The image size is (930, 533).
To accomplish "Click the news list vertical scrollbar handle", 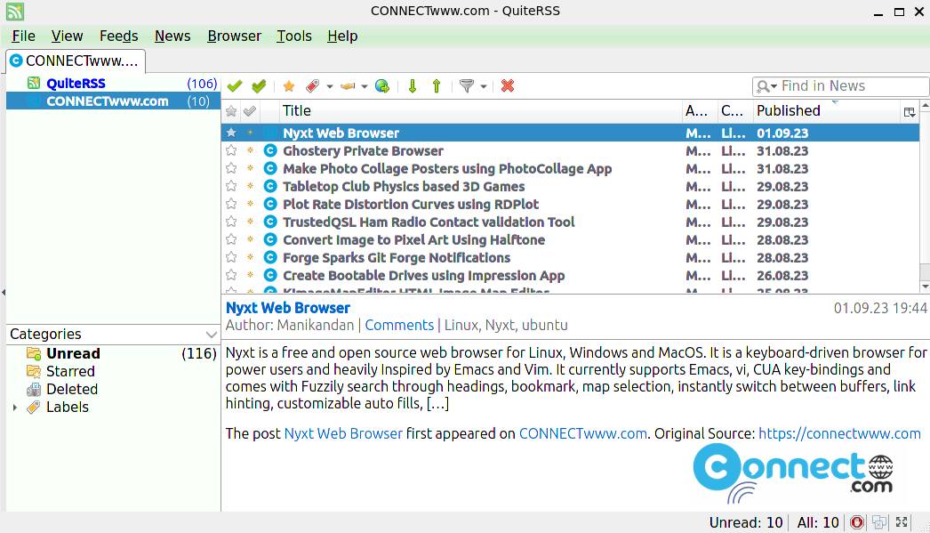I will pos(926,271).
